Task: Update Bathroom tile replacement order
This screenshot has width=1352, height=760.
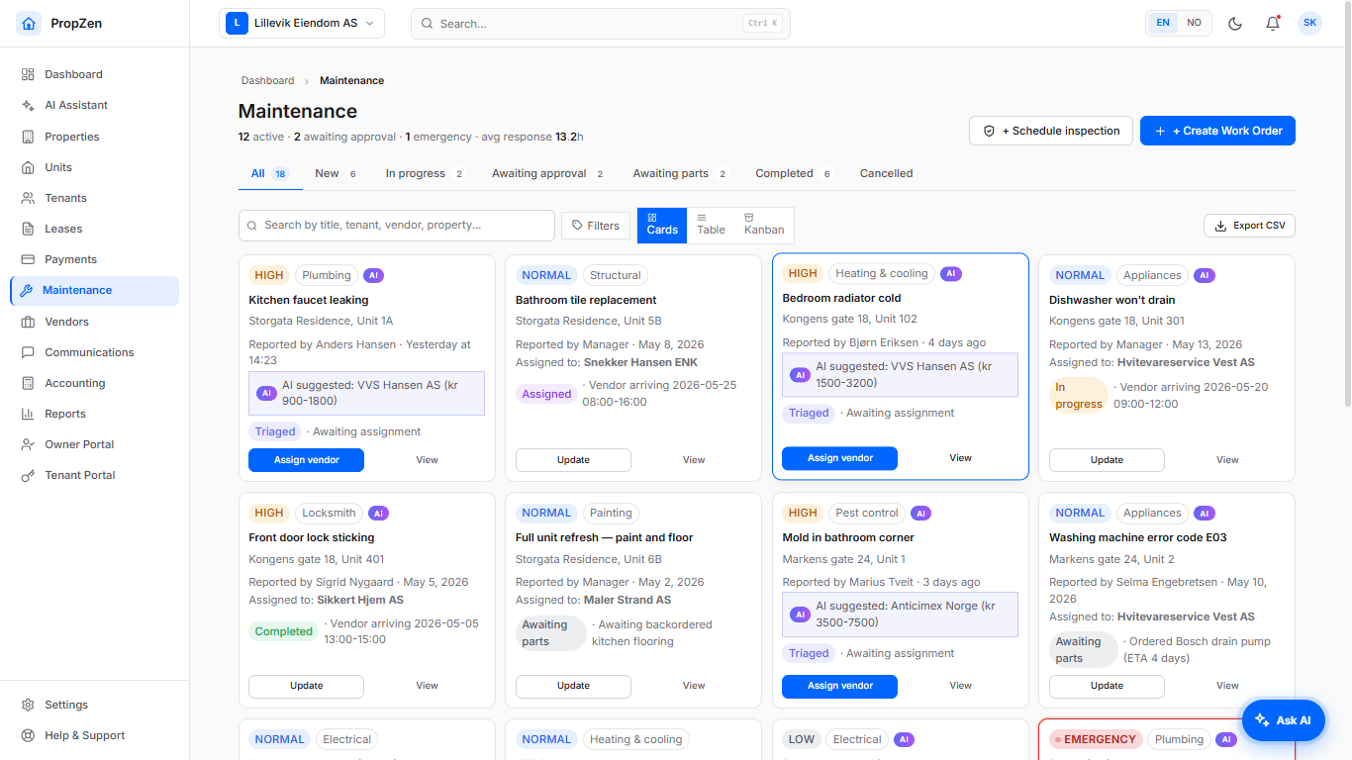Action: pos(573,460)
